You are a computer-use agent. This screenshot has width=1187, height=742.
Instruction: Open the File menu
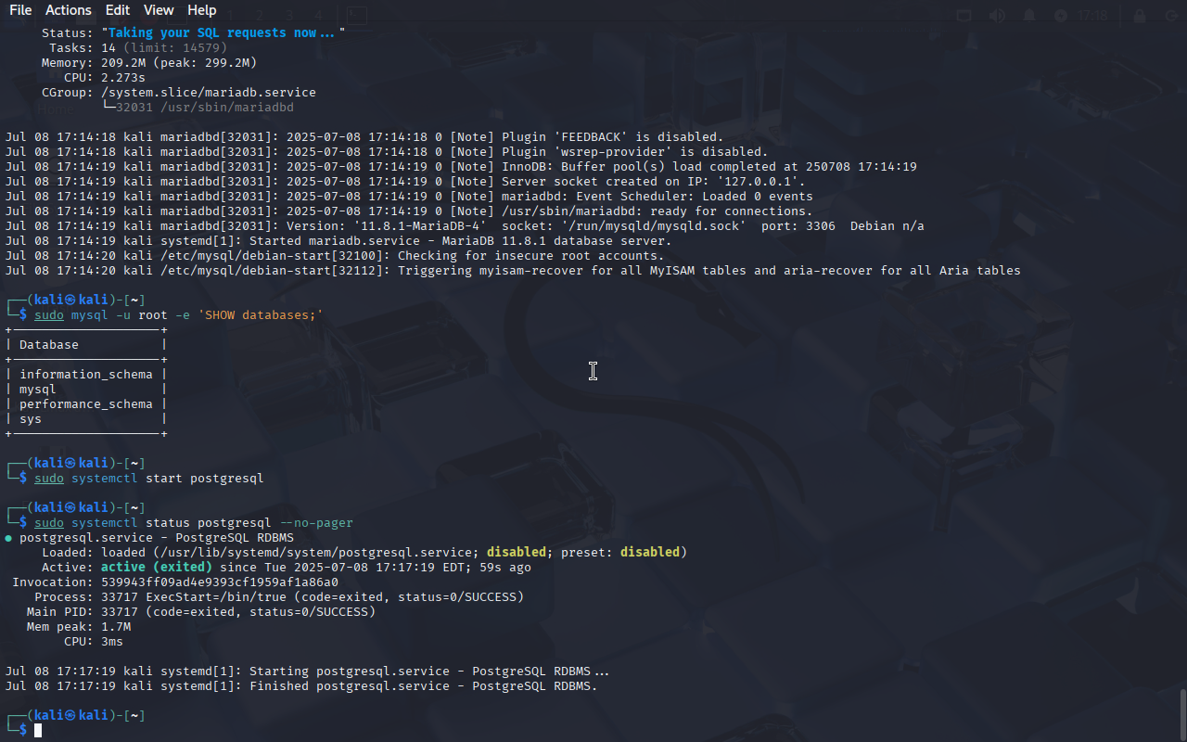coord(20,10)
